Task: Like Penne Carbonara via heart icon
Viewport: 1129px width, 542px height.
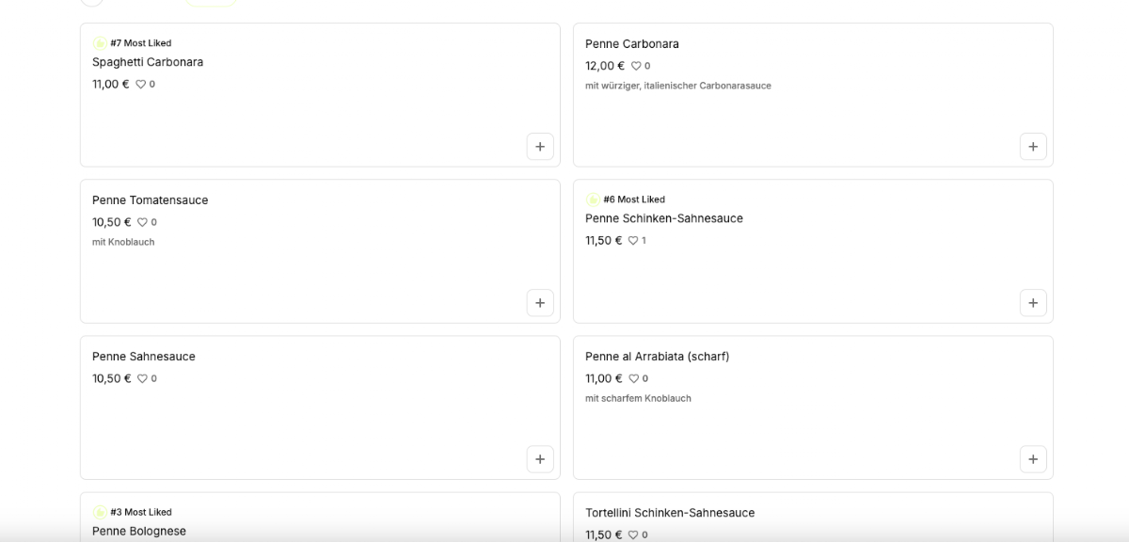Action: 636,66
